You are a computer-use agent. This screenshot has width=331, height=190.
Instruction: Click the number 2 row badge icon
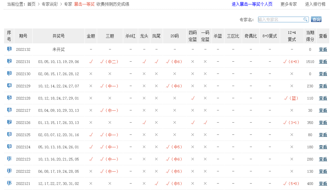point(9,61)
